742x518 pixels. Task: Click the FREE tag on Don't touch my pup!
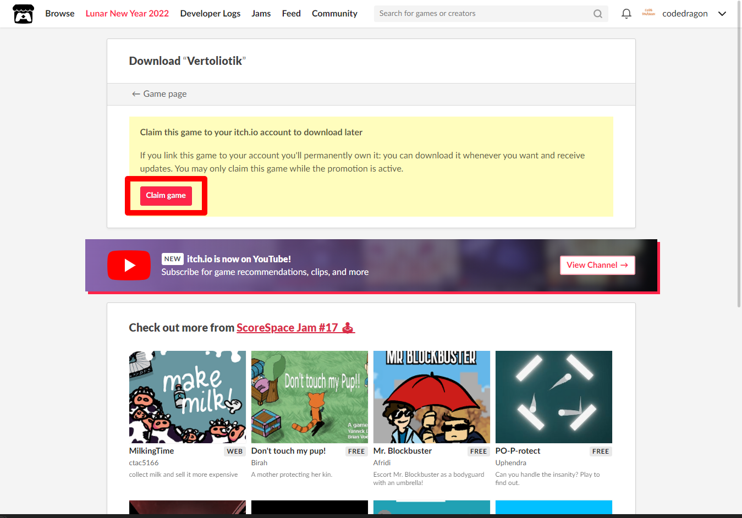click(356, 451)
